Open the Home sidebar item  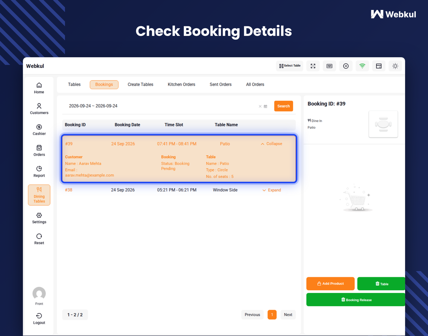pyautogui.click(x=39, y=88)
